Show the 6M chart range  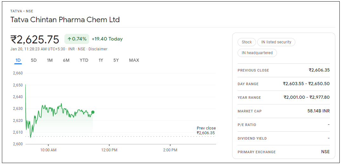(66, 60)
